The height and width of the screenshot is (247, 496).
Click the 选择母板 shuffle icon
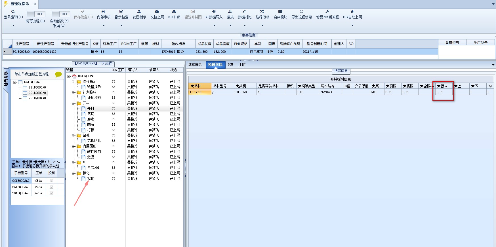(262, 12)
